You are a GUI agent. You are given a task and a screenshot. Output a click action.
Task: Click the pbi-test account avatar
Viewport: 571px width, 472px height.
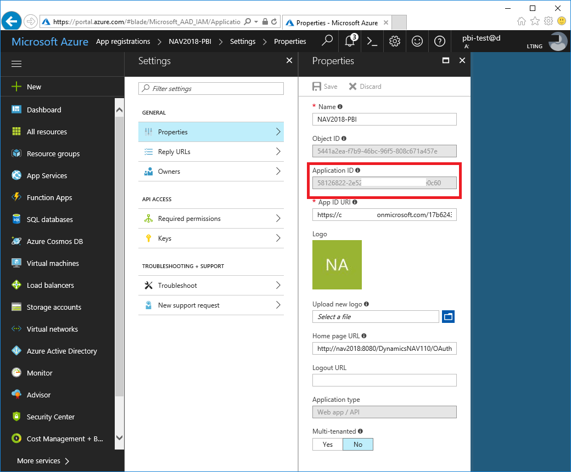(557, 41)
